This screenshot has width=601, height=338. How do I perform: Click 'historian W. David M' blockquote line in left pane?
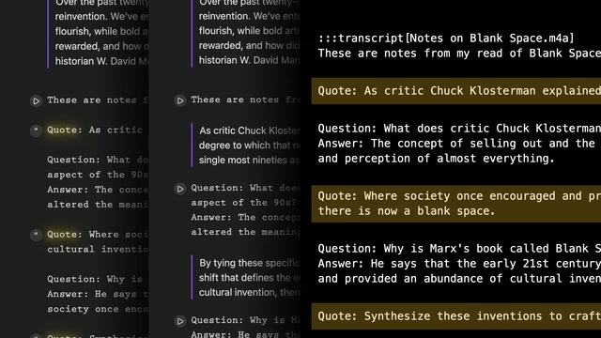tap(101, 61)
